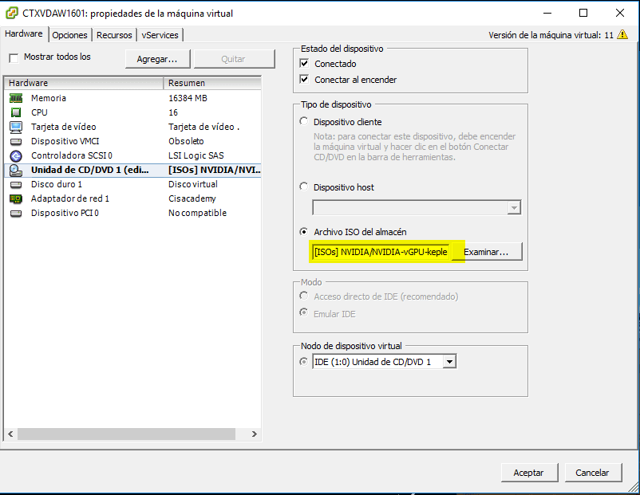This screenshot has height=495, width=640.
Task: Open the vServices tab
Action: (x=160, y=34)
